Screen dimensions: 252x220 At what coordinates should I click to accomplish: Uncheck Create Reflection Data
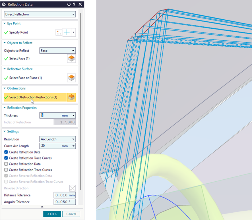click(6, 152)
